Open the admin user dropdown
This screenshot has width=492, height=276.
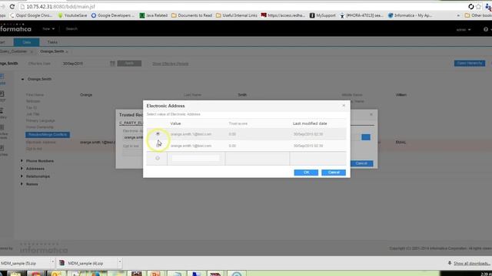(464, 30)
